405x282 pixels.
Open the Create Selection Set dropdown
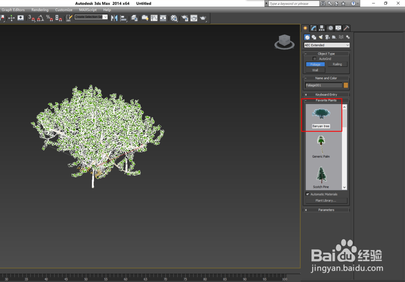click(x=91, y=17)
